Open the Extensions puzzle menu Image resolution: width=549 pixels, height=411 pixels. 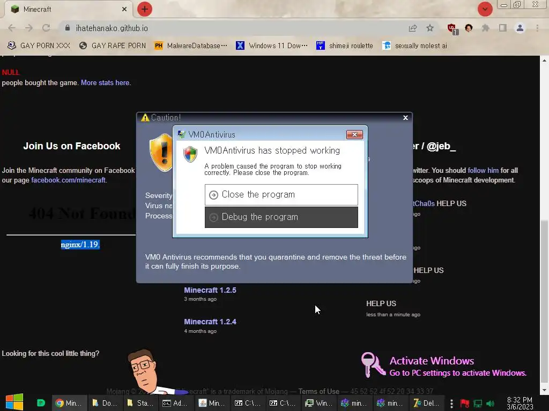485,28
